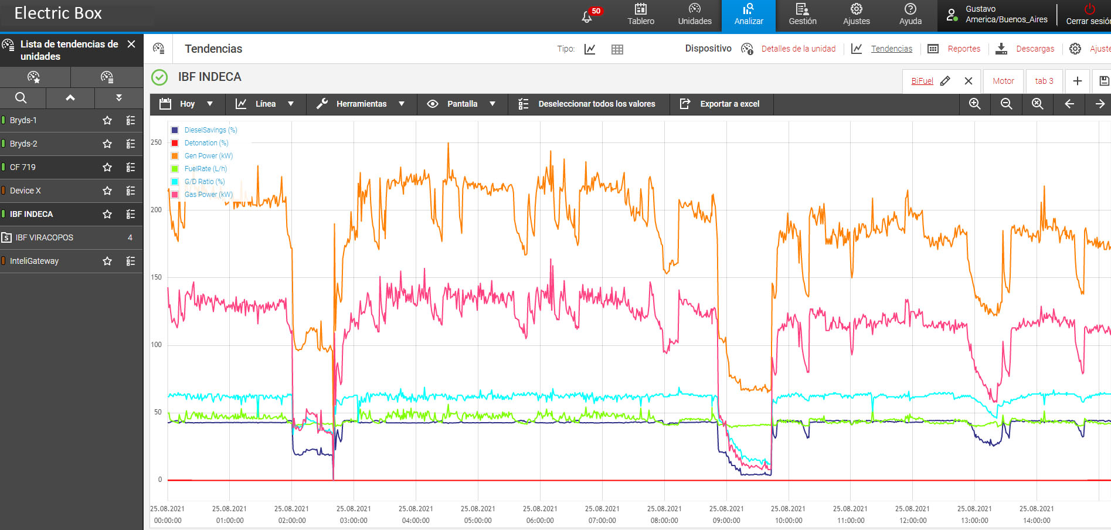
Task: Open search in the unit list
Action: [x=21, y=98]
